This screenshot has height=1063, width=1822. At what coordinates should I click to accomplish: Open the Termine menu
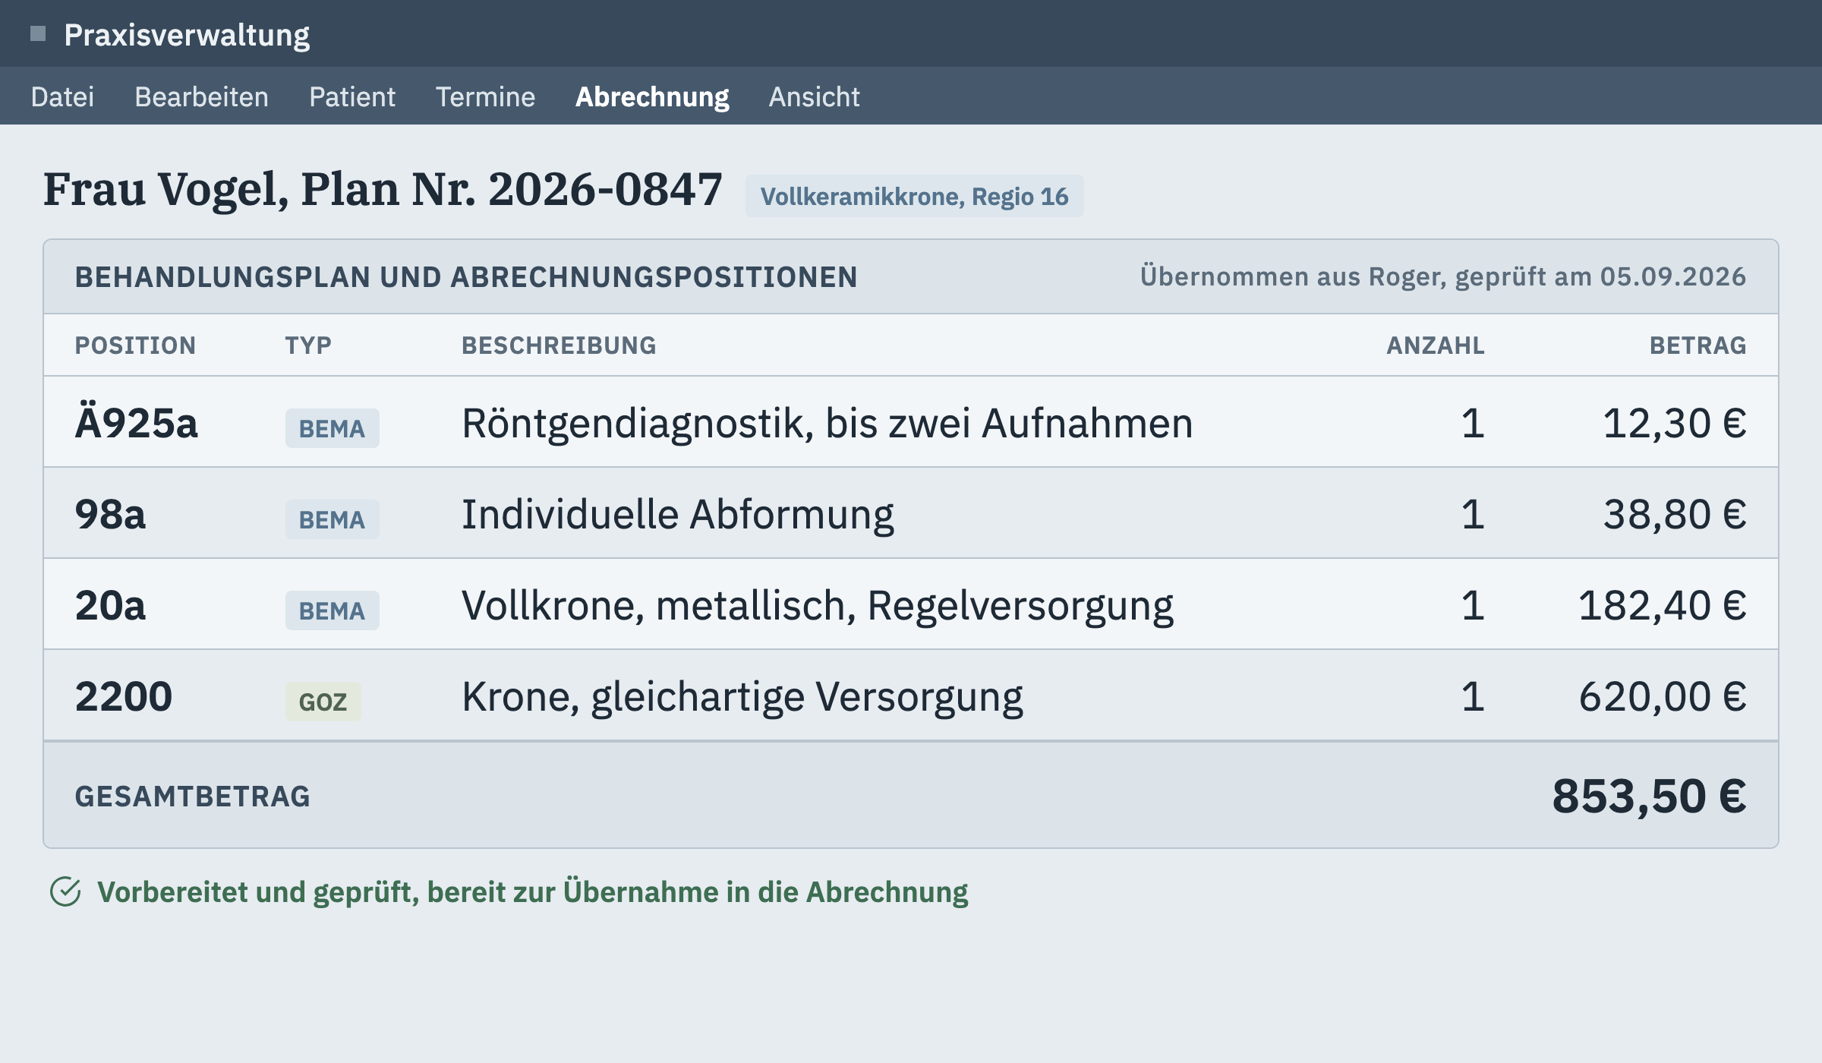[x=485, y=97]
